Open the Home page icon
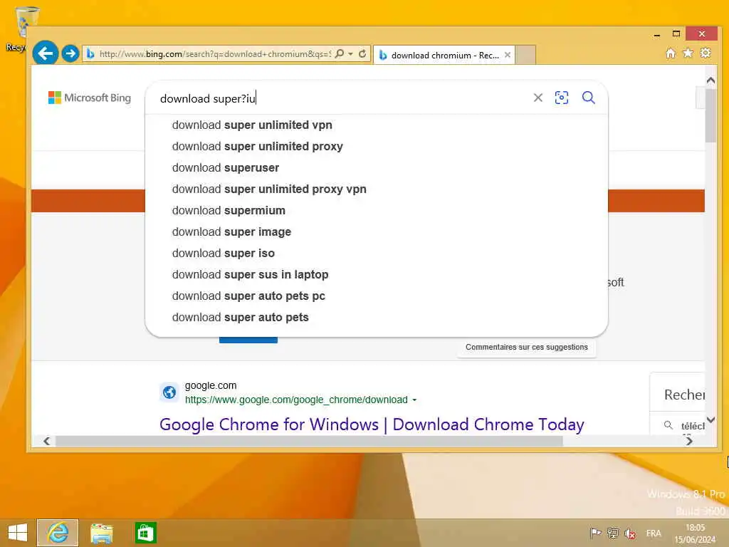Viewport: 729px width, 547px height. (671, 53)
